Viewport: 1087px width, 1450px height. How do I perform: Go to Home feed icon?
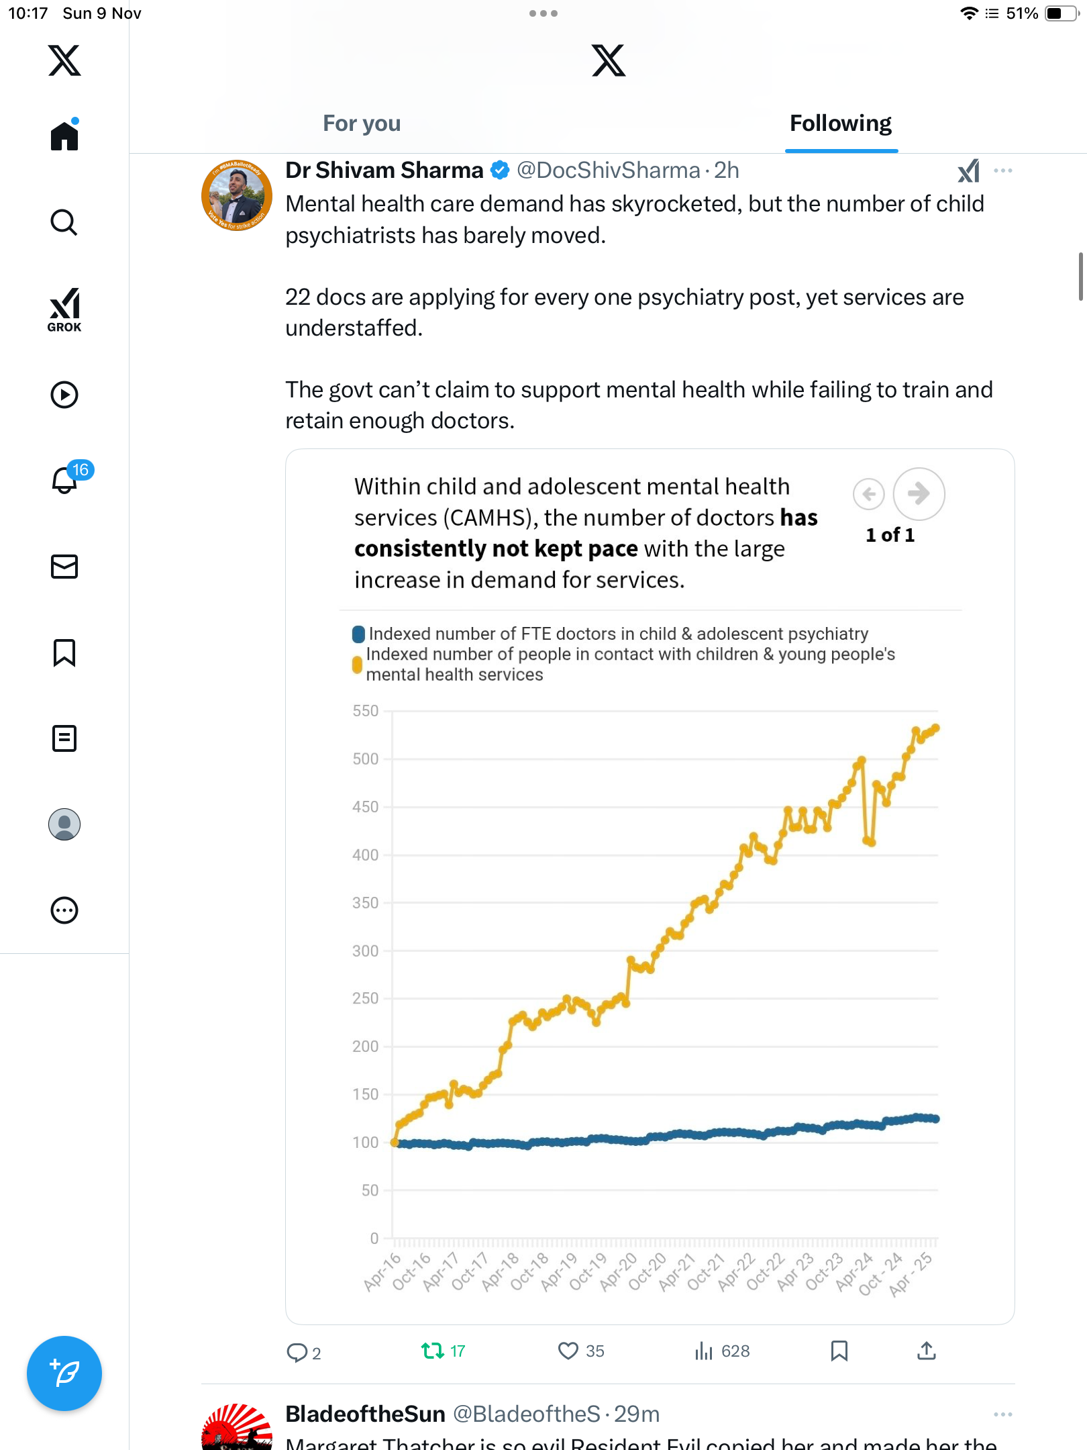point(64,136)
